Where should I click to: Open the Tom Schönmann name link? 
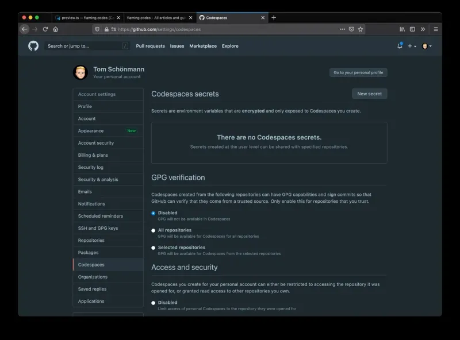pyautogui.click(x=119, y=69)
